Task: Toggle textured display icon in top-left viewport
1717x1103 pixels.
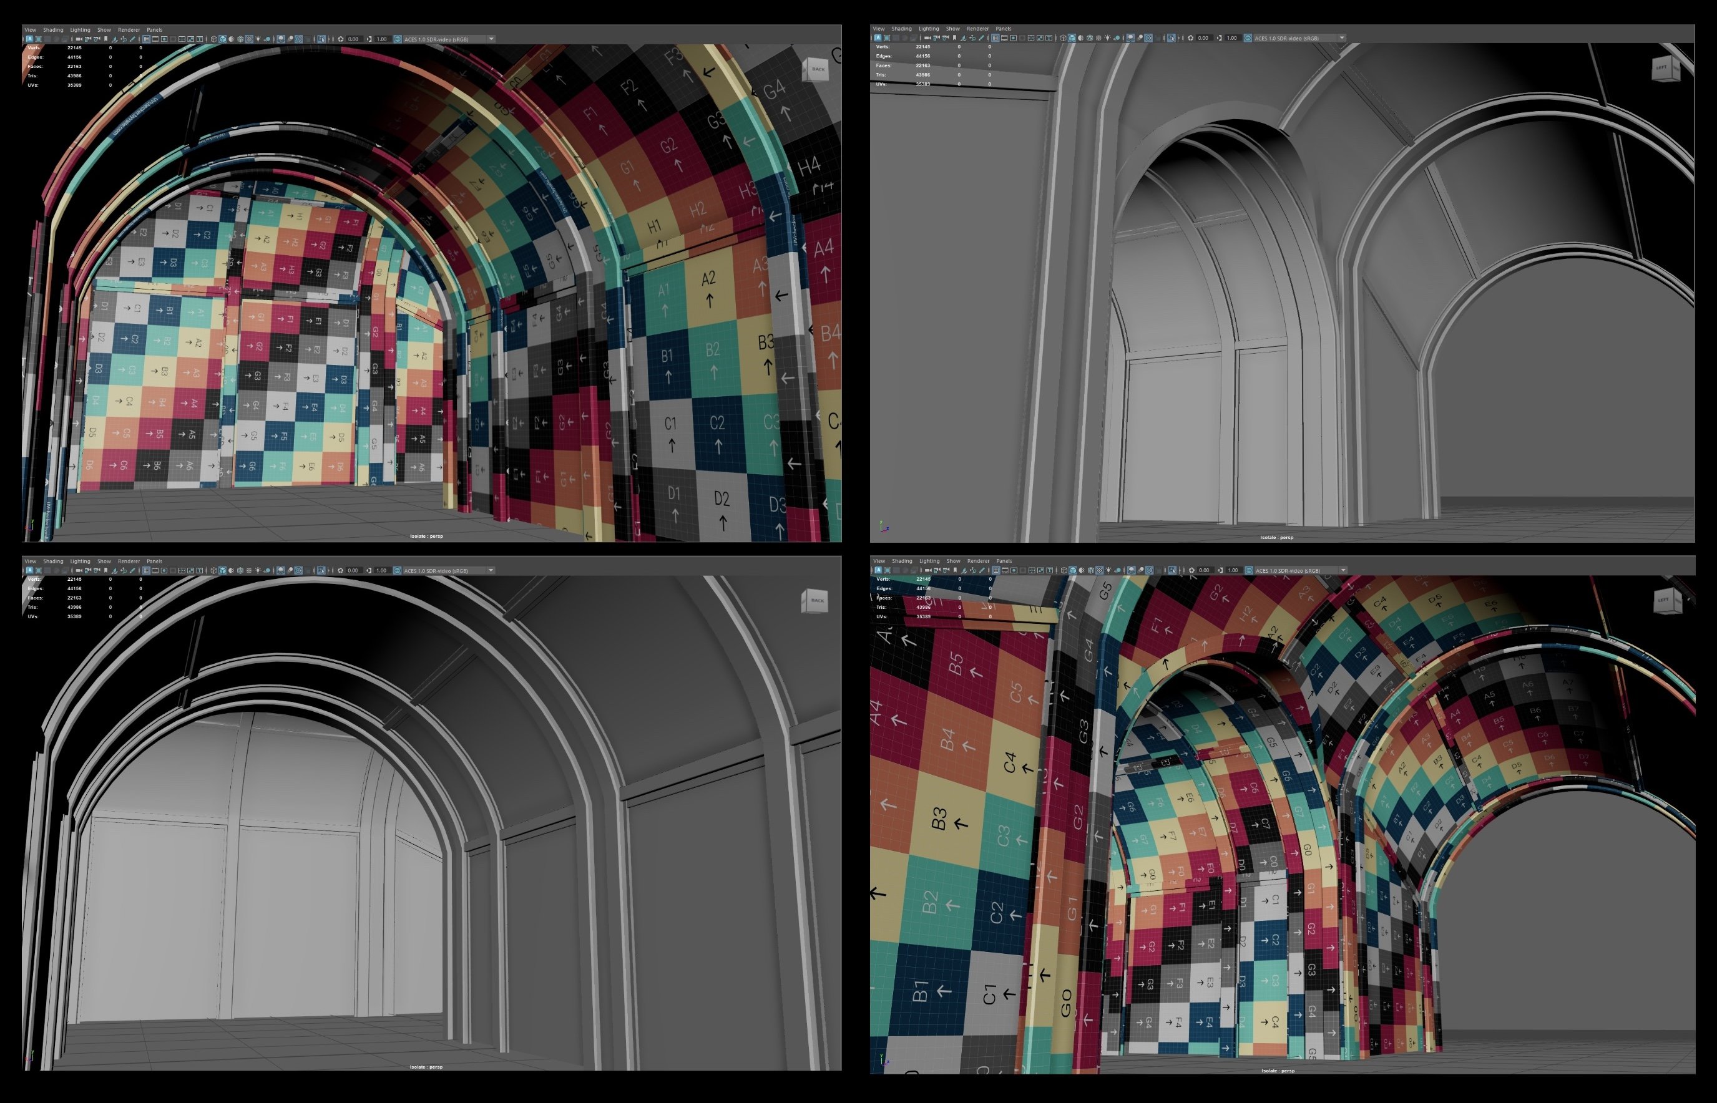Action: click(249, 39)
